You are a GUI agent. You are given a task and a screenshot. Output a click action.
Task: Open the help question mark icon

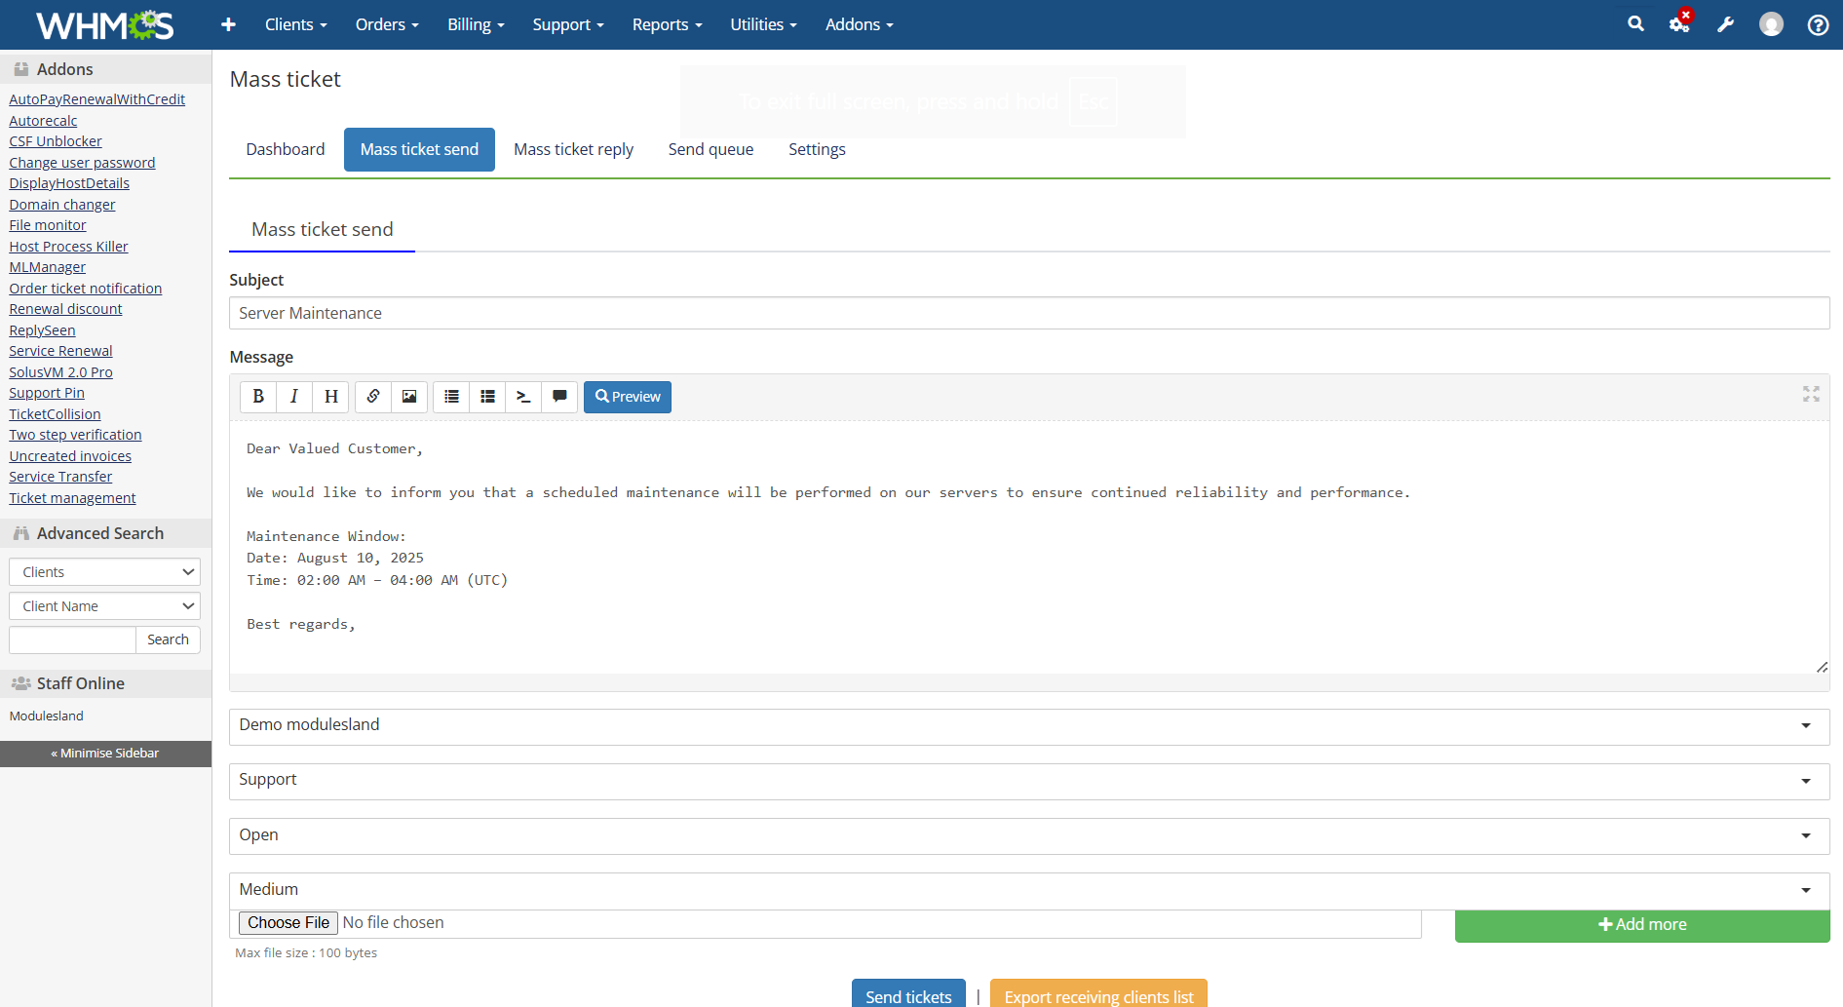pos(1818,24)
